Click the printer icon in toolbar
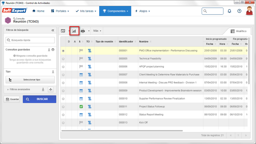This screenshot has height=144, width=256. [x=83, y=31]
